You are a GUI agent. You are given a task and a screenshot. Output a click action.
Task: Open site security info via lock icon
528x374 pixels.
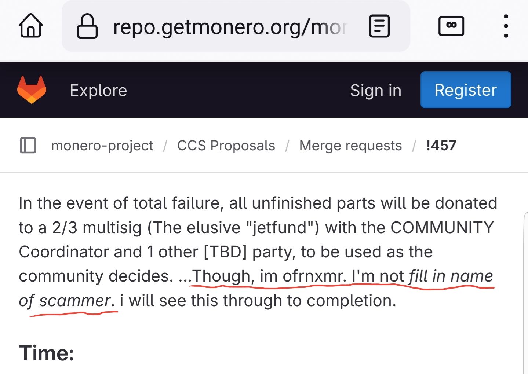pyautogui.click(x=87, y=26)
